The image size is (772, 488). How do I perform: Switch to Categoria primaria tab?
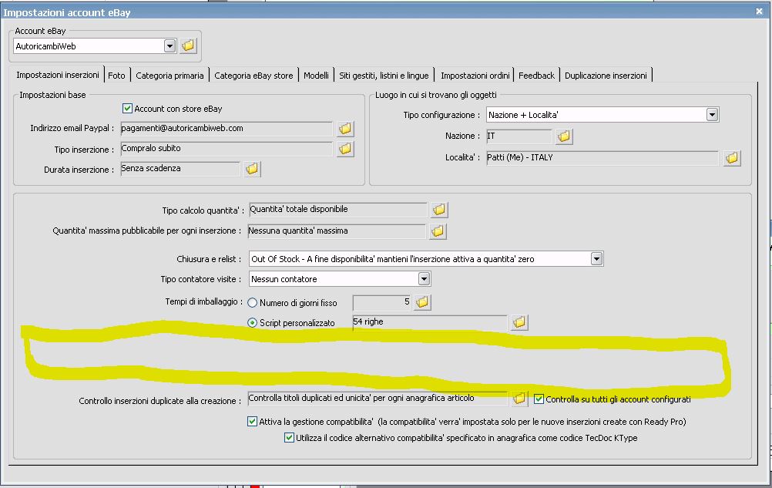(x=170, y=76)
